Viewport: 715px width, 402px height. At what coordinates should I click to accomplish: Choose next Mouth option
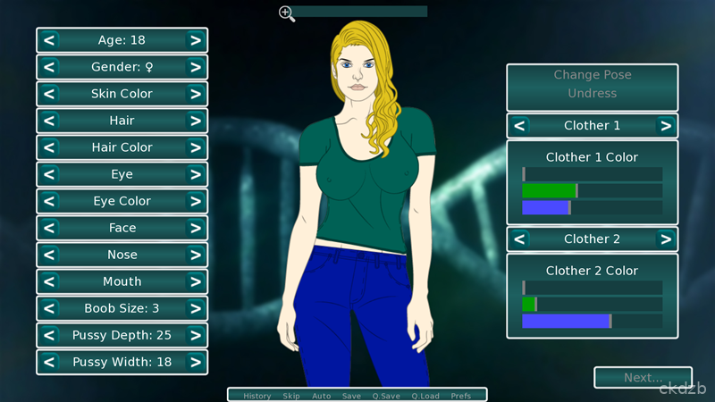(x=196, y=281)
